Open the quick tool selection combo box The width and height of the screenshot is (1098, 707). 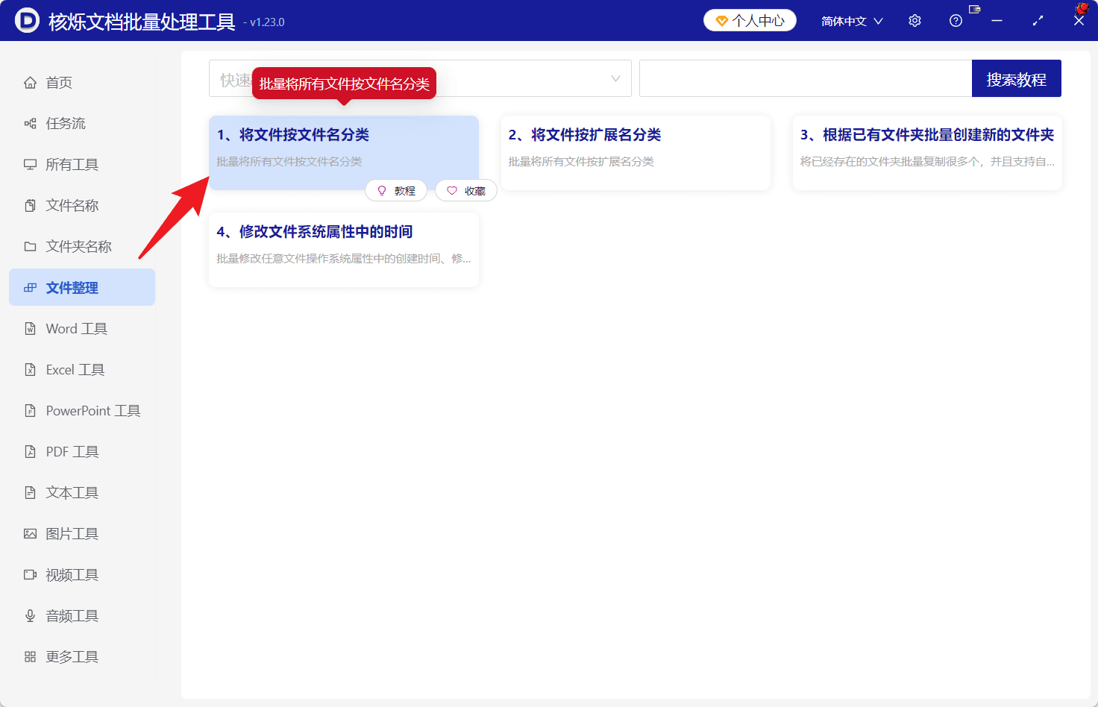coord(420,78)
